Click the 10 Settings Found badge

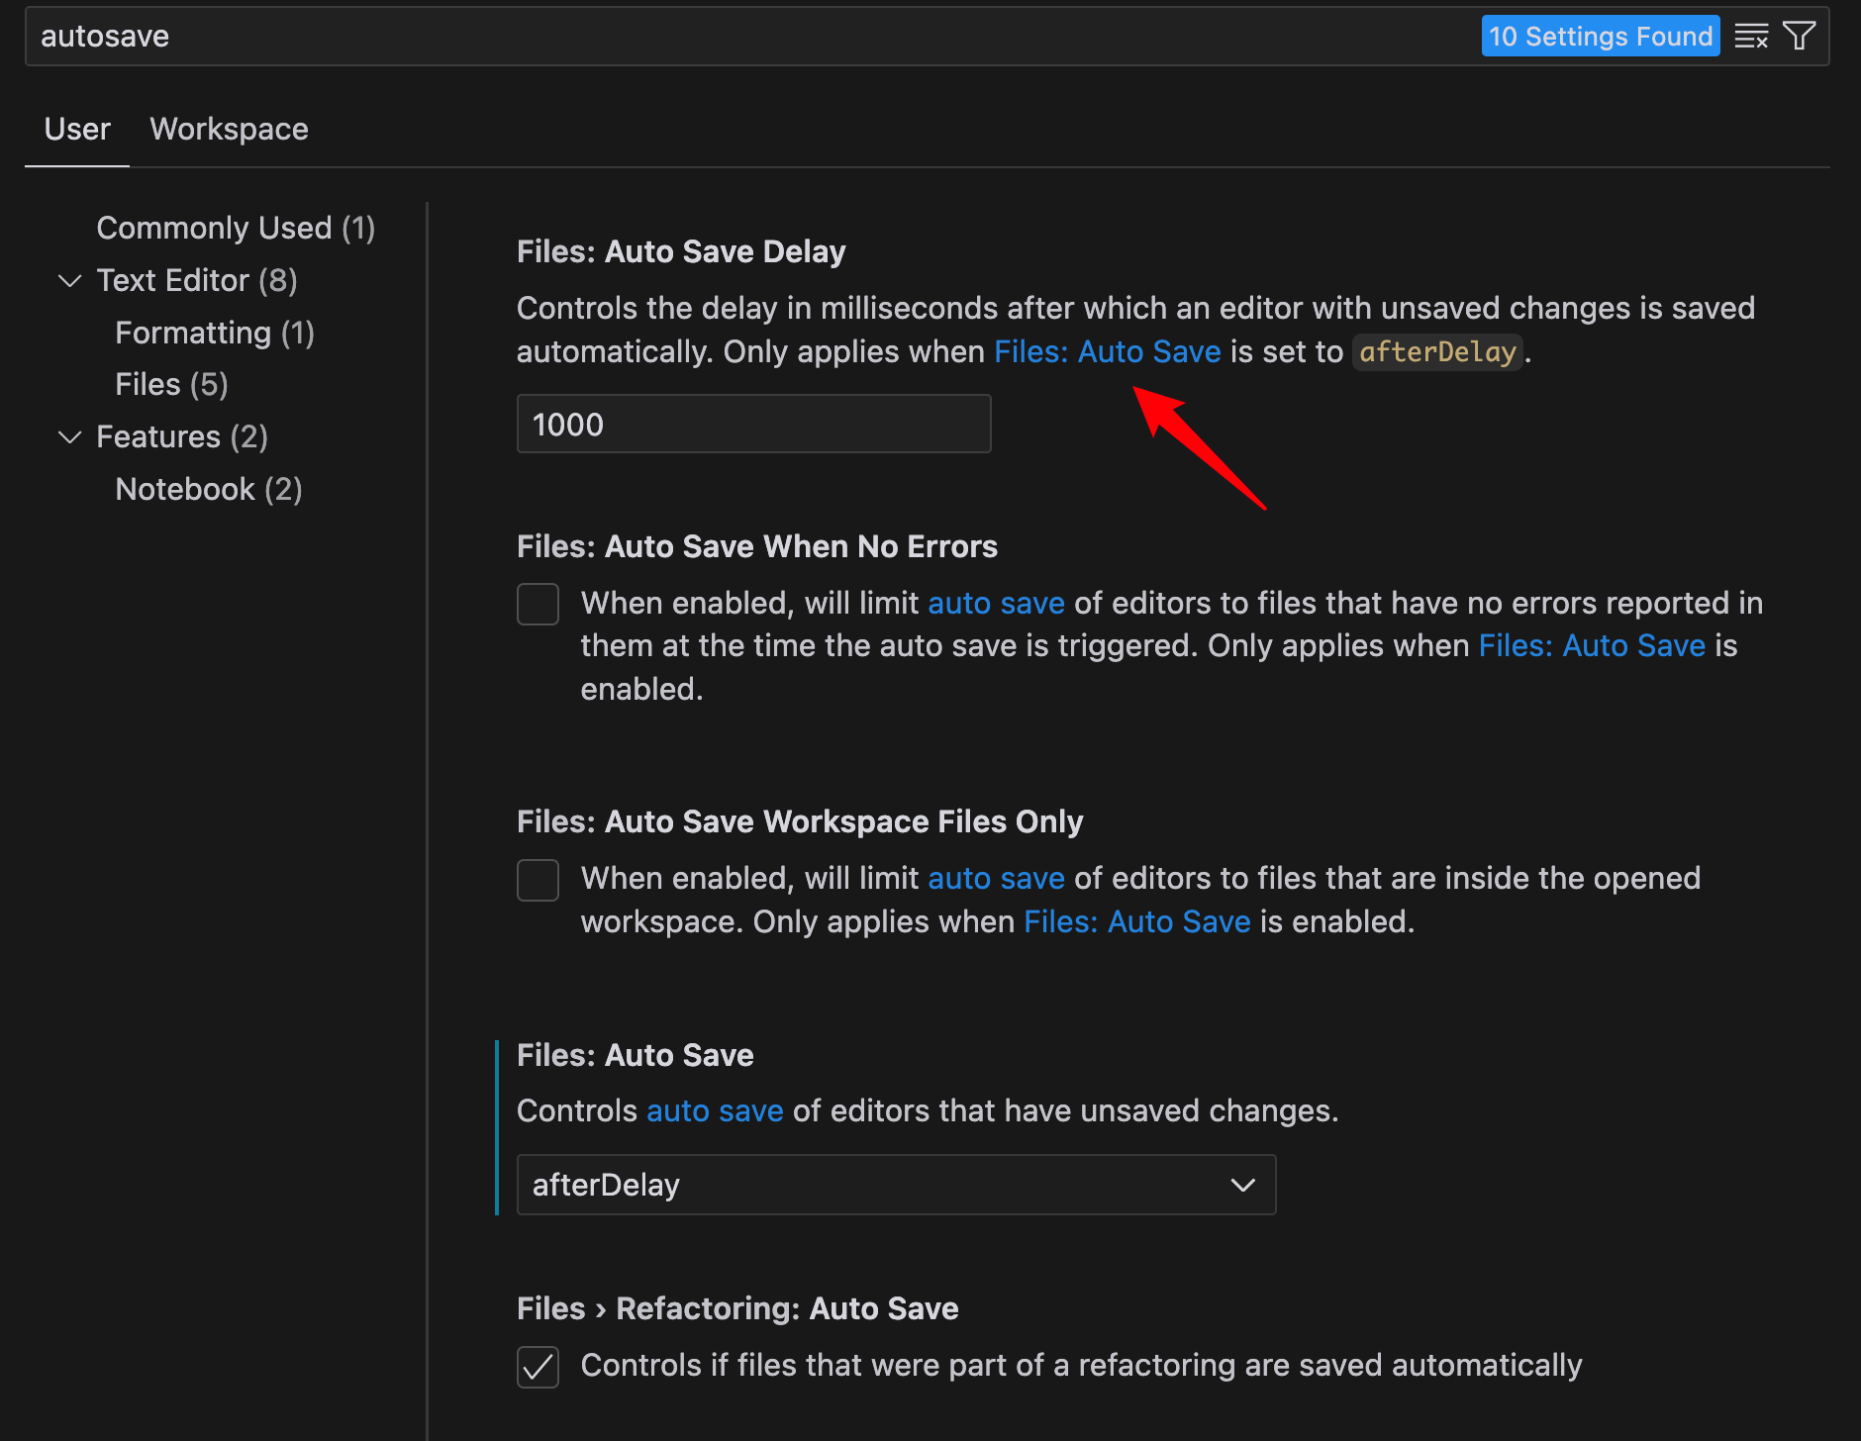coord(1601,36)
